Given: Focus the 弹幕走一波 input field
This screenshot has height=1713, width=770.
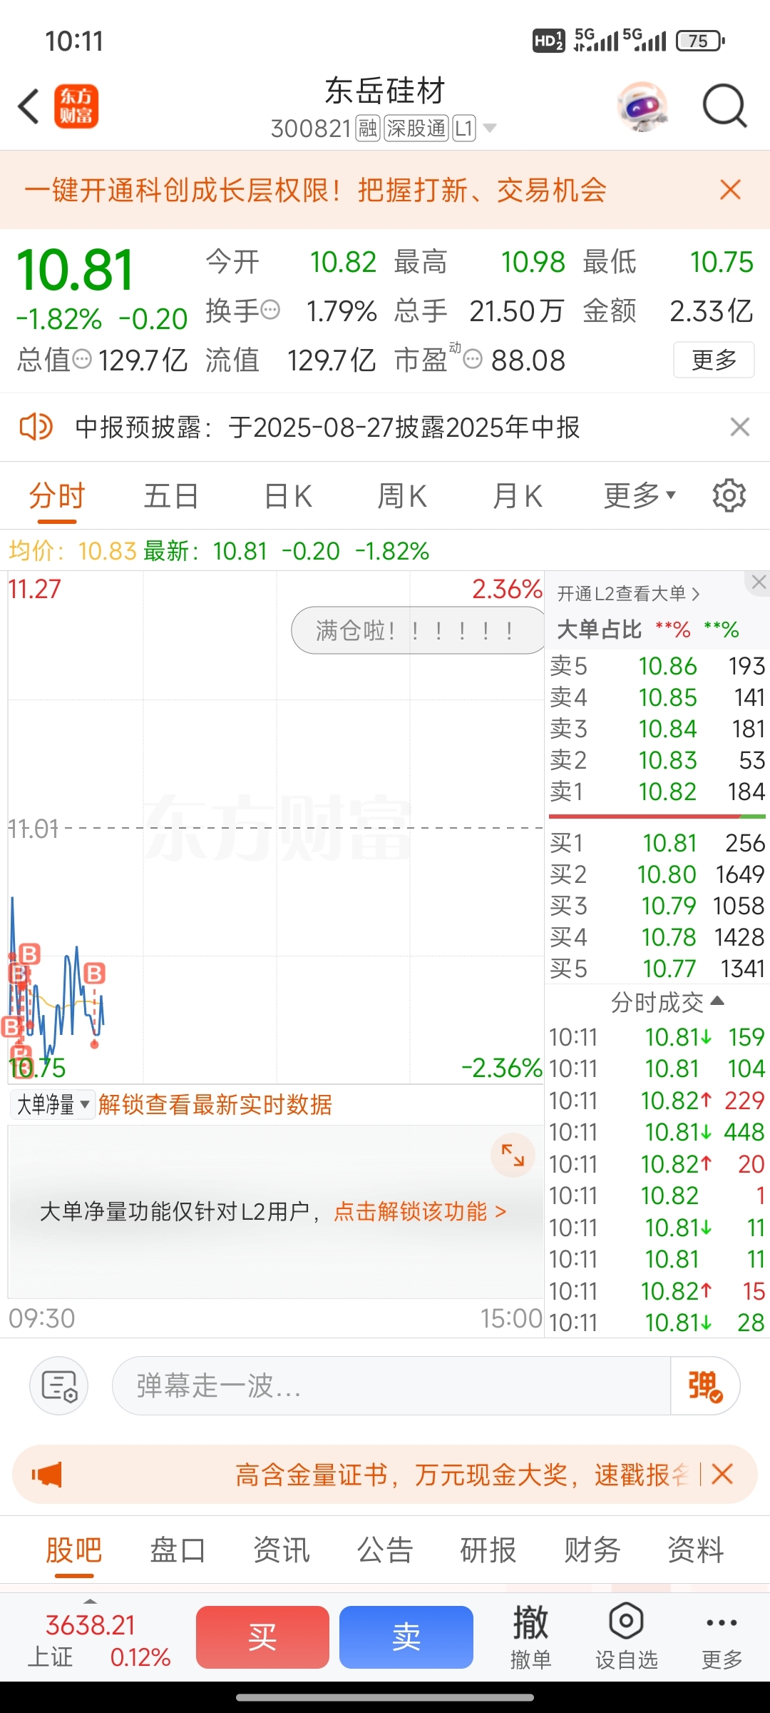Looking at the screenshot, I should point(391,1385).
